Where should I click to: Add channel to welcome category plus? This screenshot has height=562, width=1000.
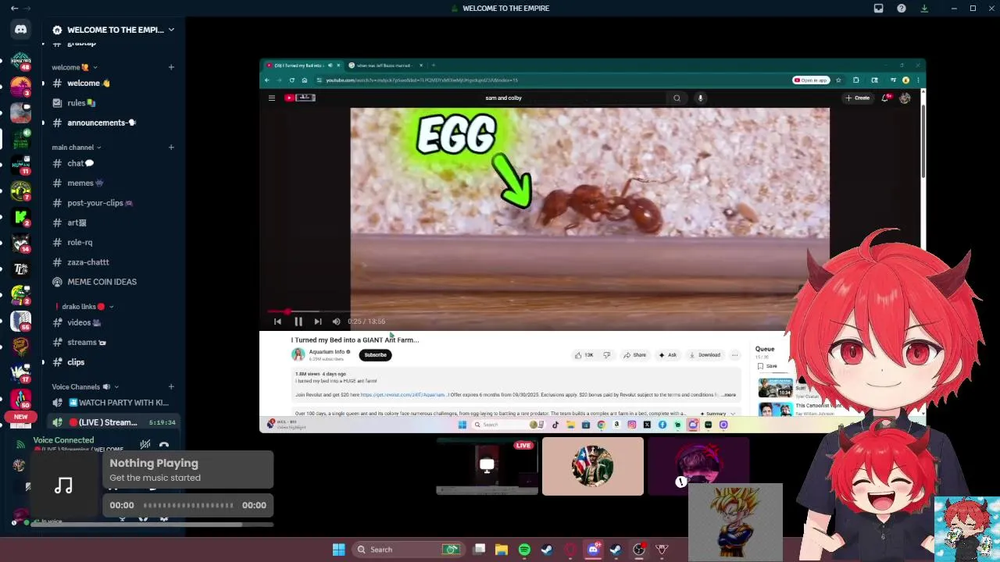pos(171,67)
